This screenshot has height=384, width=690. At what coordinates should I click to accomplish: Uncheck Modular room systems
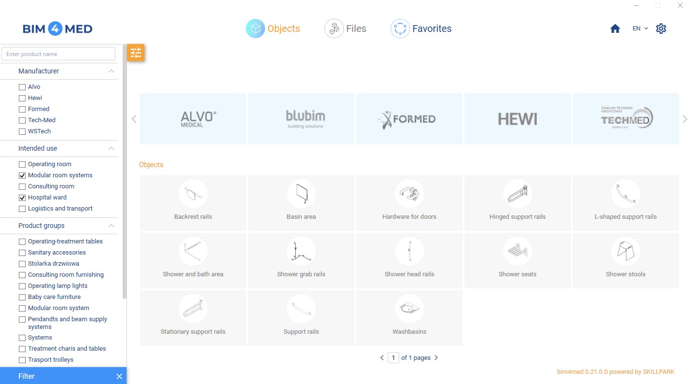click(x=22, y=175)
